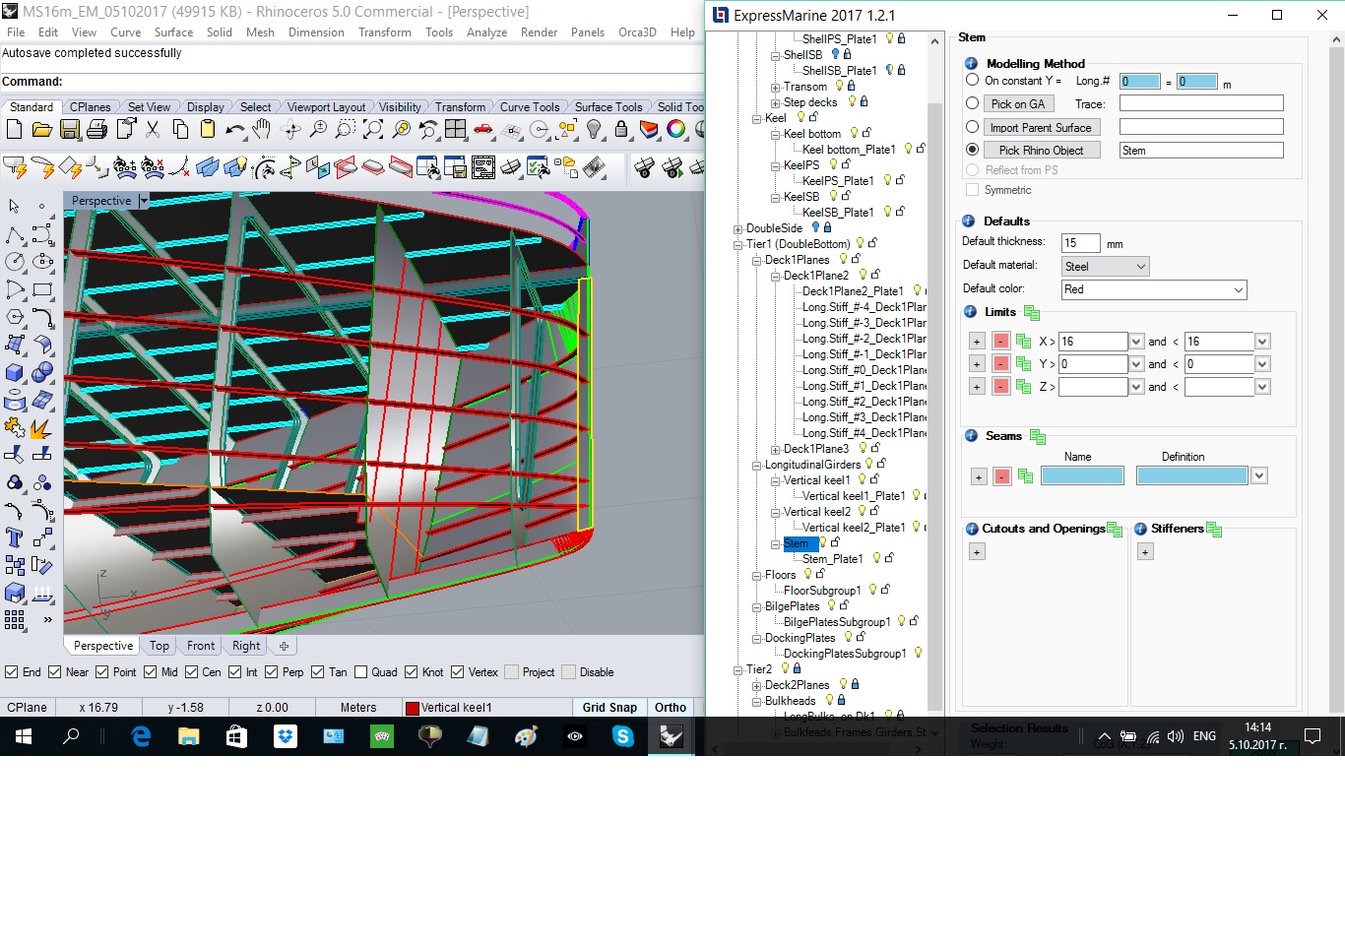Expand the DoubleSide tree node

(x=737, y=229)
